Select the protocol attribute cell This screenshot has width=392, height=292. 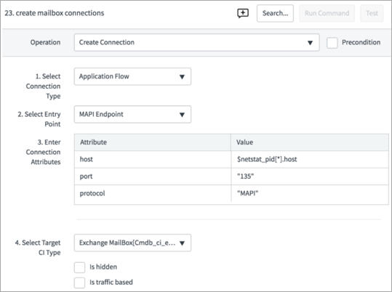[x=153, y=193]
